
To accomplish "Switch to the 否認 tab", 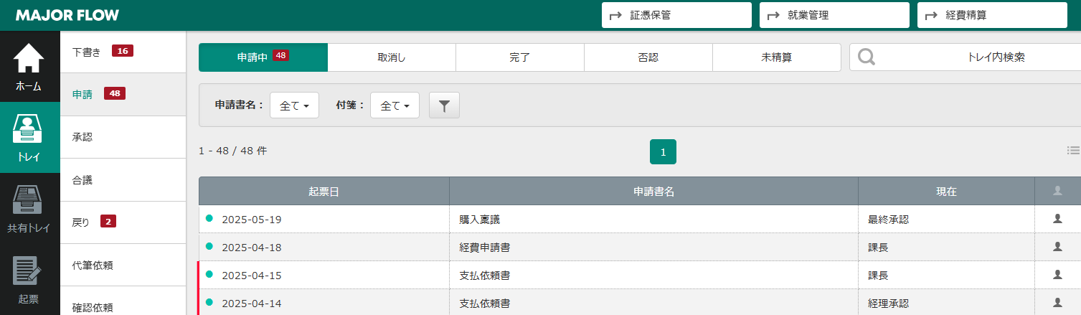I will [x=648, y=57].
